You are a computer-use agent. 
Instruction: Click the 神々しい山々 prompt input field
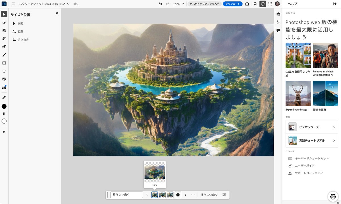pyautogui.click(x=126, y=195)
